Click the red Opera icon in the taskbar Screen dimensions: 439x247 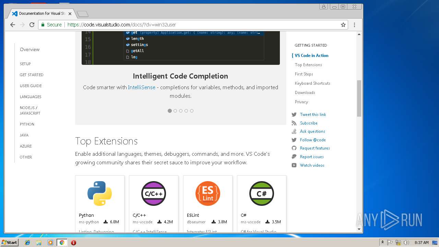73,243
